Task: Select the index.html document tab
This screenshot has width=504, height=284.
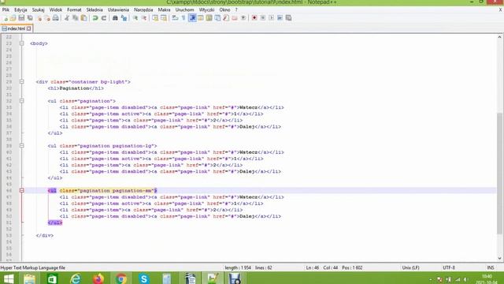Action: coord(16,28)
